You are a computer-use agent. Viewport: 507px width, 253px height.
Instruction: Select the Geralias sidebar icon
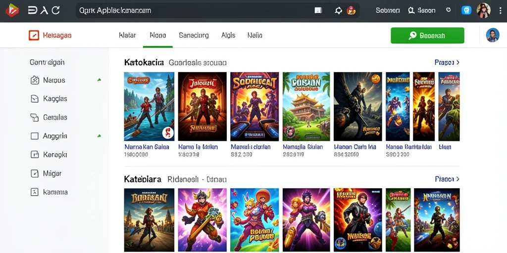[x=35, y=118]
